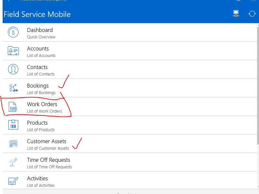Image resolution: width=259 pixels, height=194 pixels.
Task: Click the List of Activities subtitle
Action: [41, 185]
